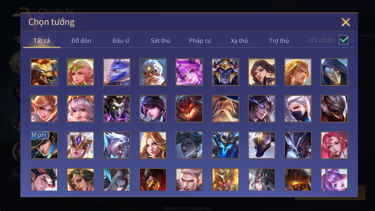Screen dimensions: 375x211
Task: Switch to the Đỡ đòn tab
Action: click(81, 41)
